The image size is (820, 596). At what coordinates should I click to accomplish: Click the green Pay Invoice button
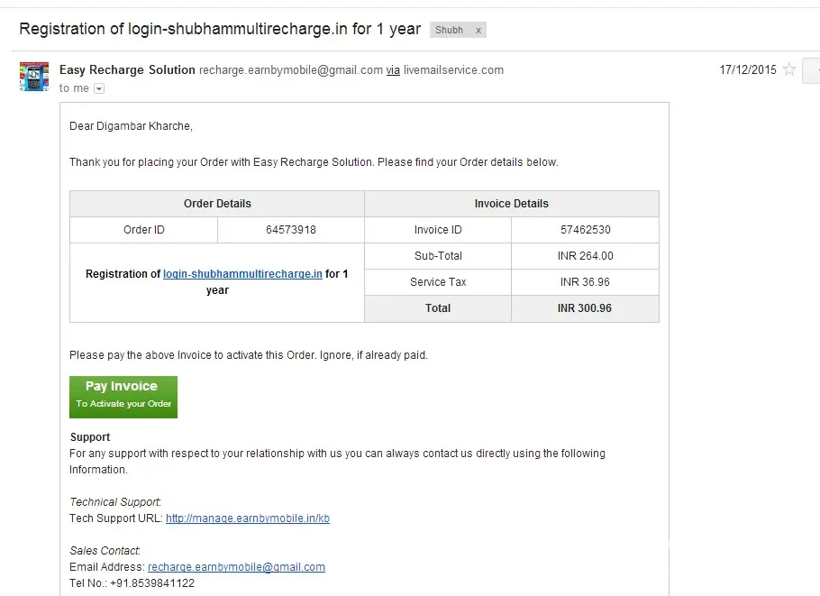123,397
